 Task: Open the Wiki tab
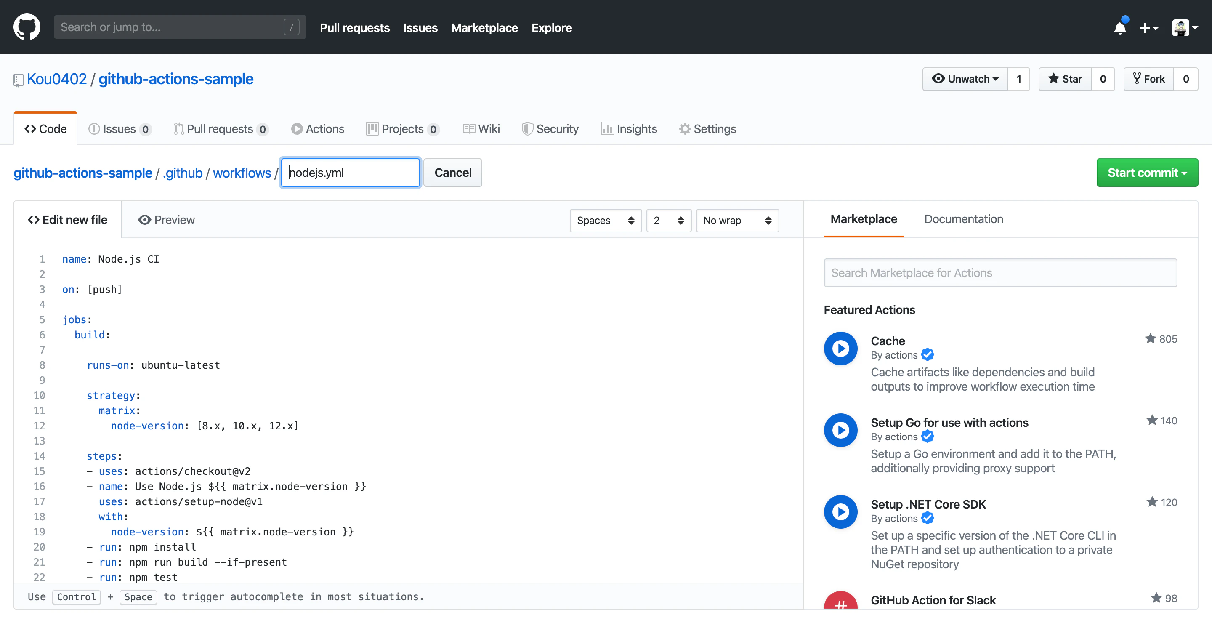click(481, 129)
